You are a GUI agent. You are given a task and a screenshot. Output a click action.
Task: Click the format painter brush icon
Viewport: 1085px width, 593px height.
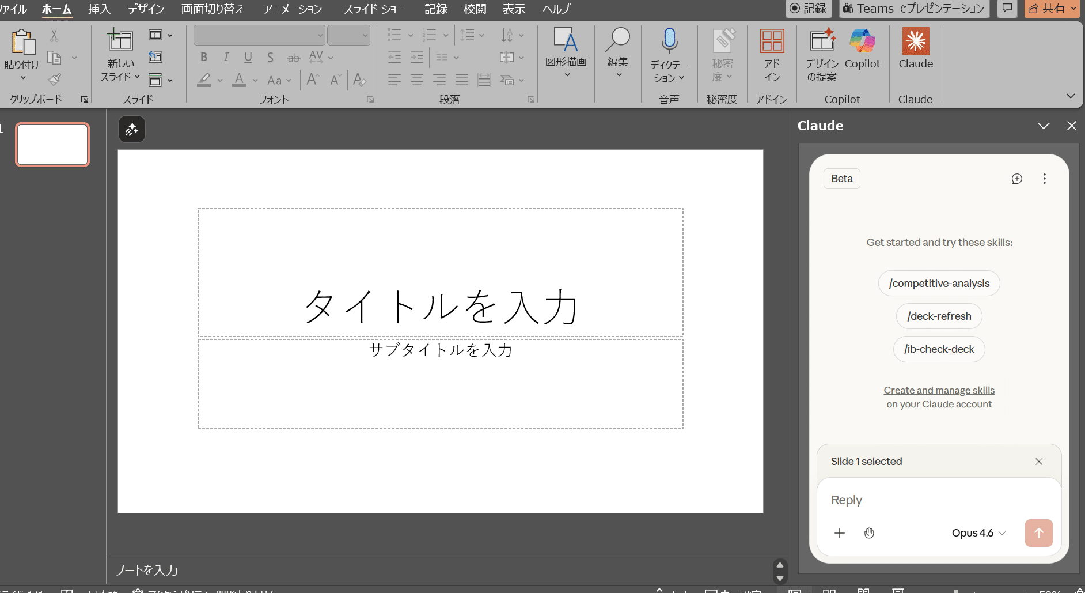[x=55, y=80]
